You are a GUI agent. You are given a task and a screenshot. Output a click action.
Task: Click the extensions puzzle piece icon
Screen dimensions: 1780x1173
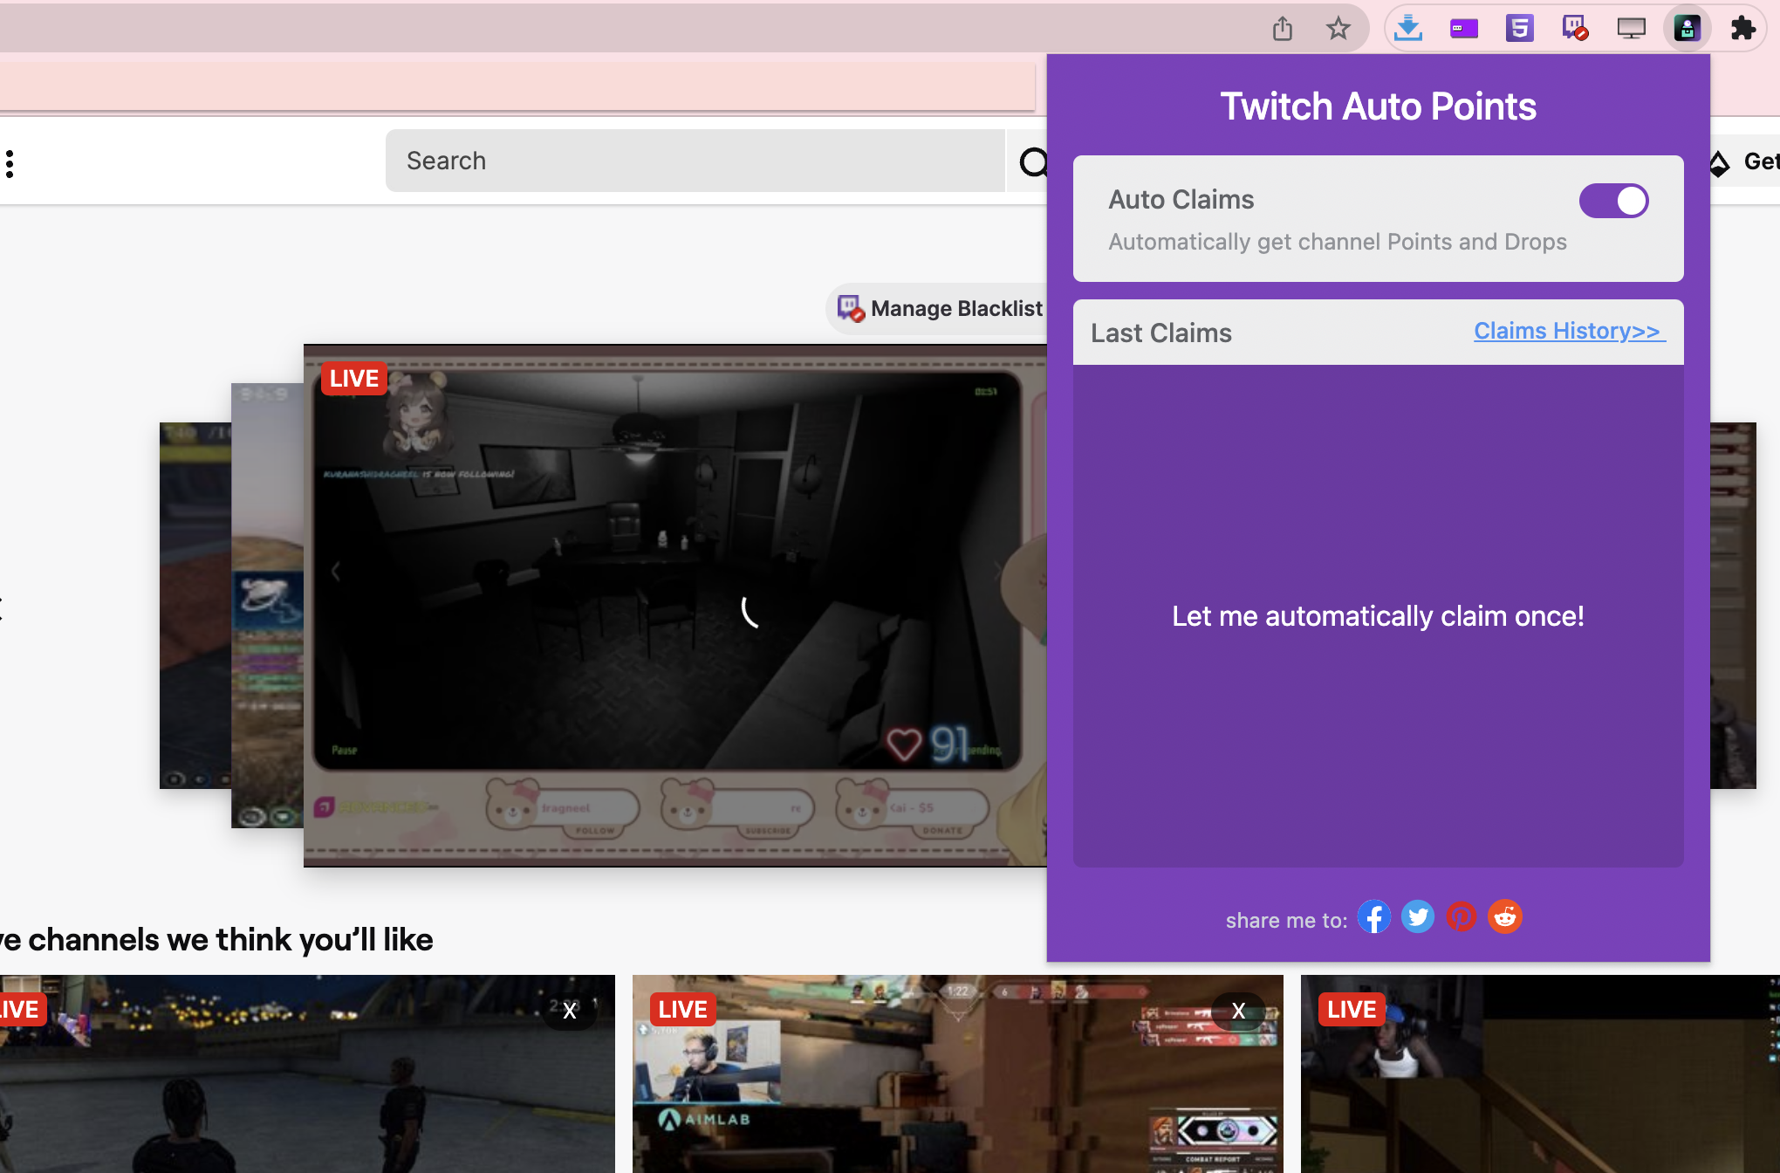pos(1743,28)
